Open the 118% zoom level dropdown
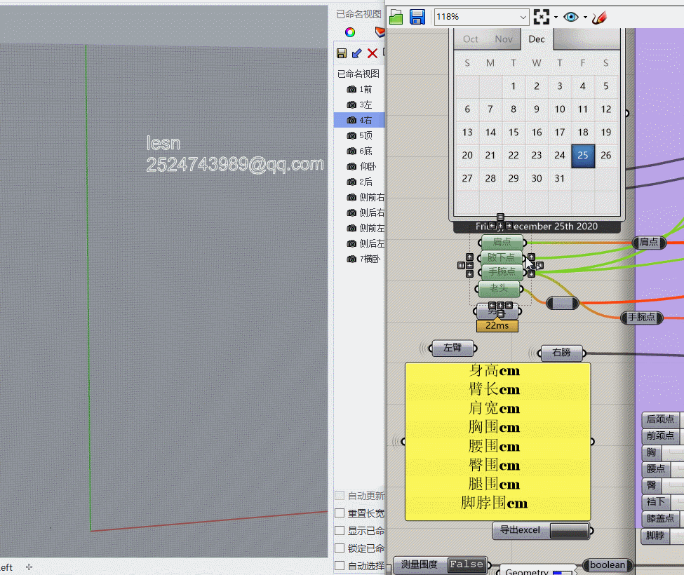The image size is (684, 575). [523, 17]
